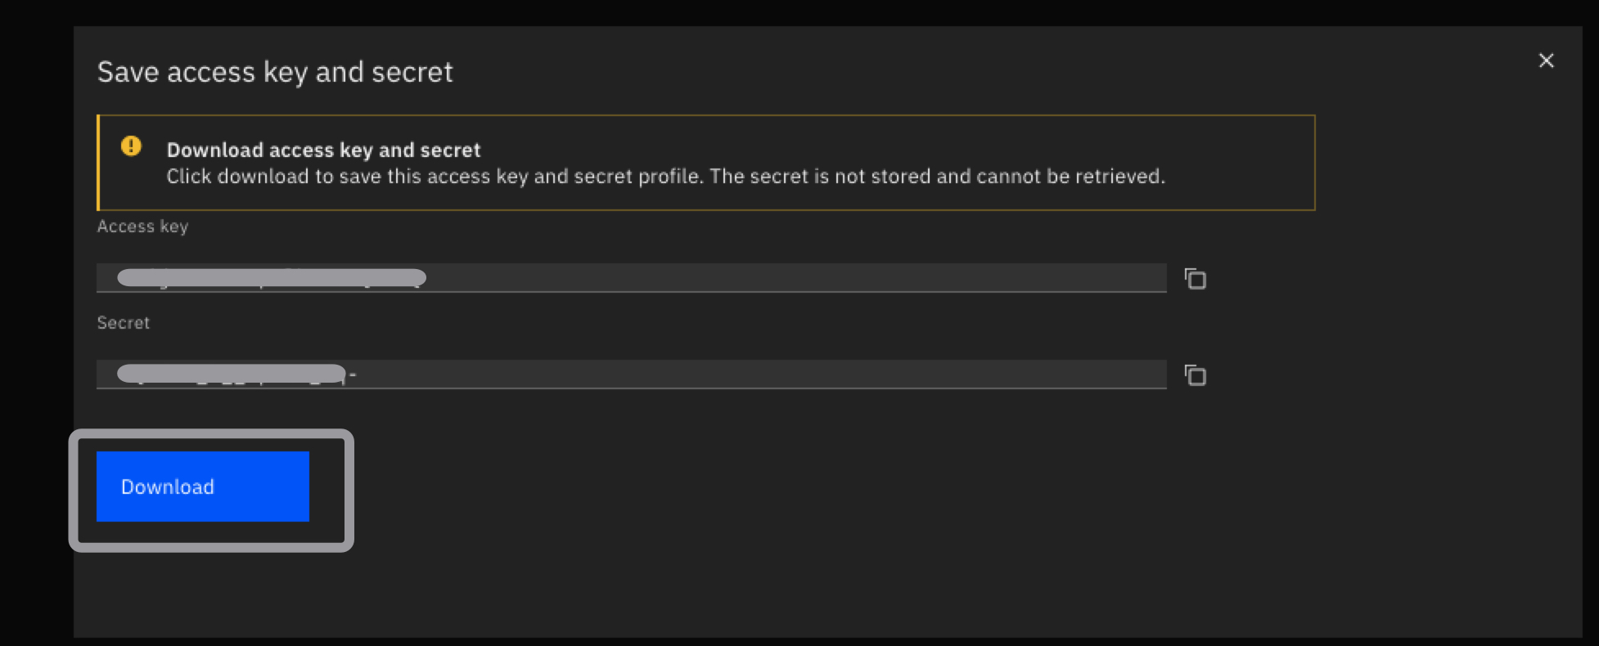Download the access key and secret
1599x646 pixels.
tap(203, 487)
